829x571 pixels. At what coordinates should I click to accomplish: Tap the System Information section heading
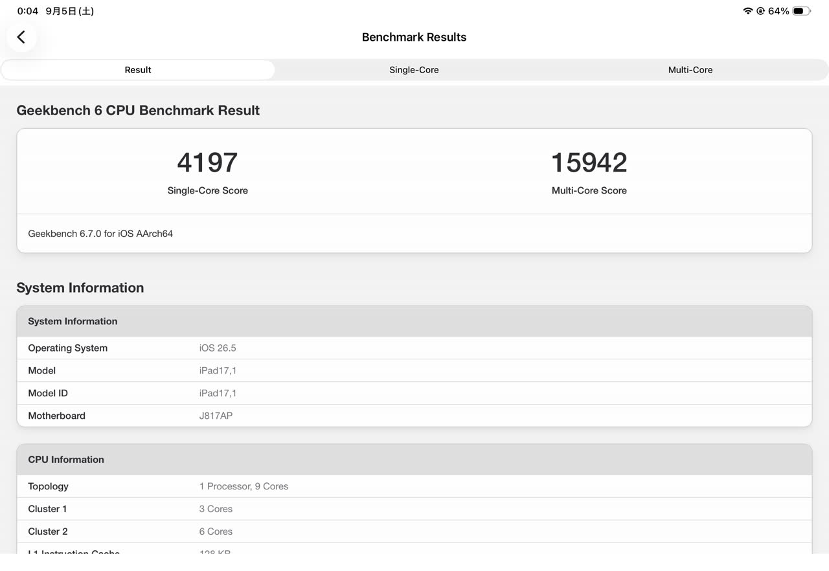[x=80, y=288]
